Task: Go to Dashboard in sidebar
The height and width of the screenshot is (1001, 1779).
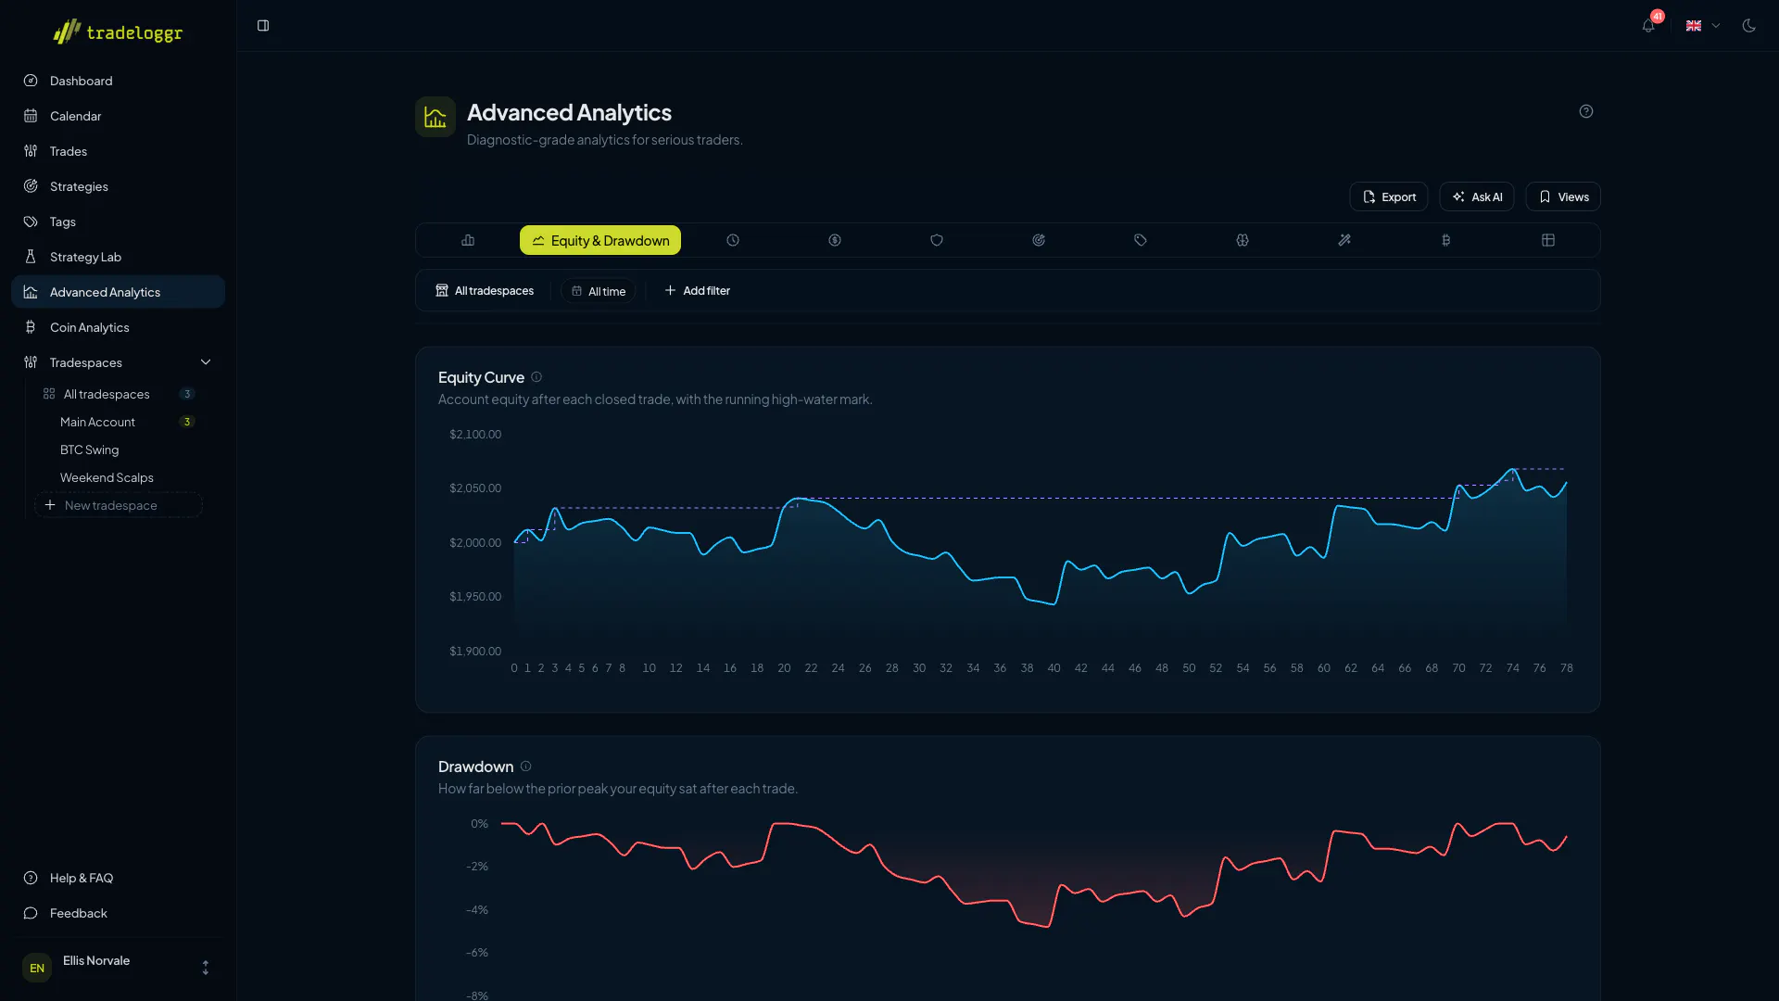Action: 118,81
